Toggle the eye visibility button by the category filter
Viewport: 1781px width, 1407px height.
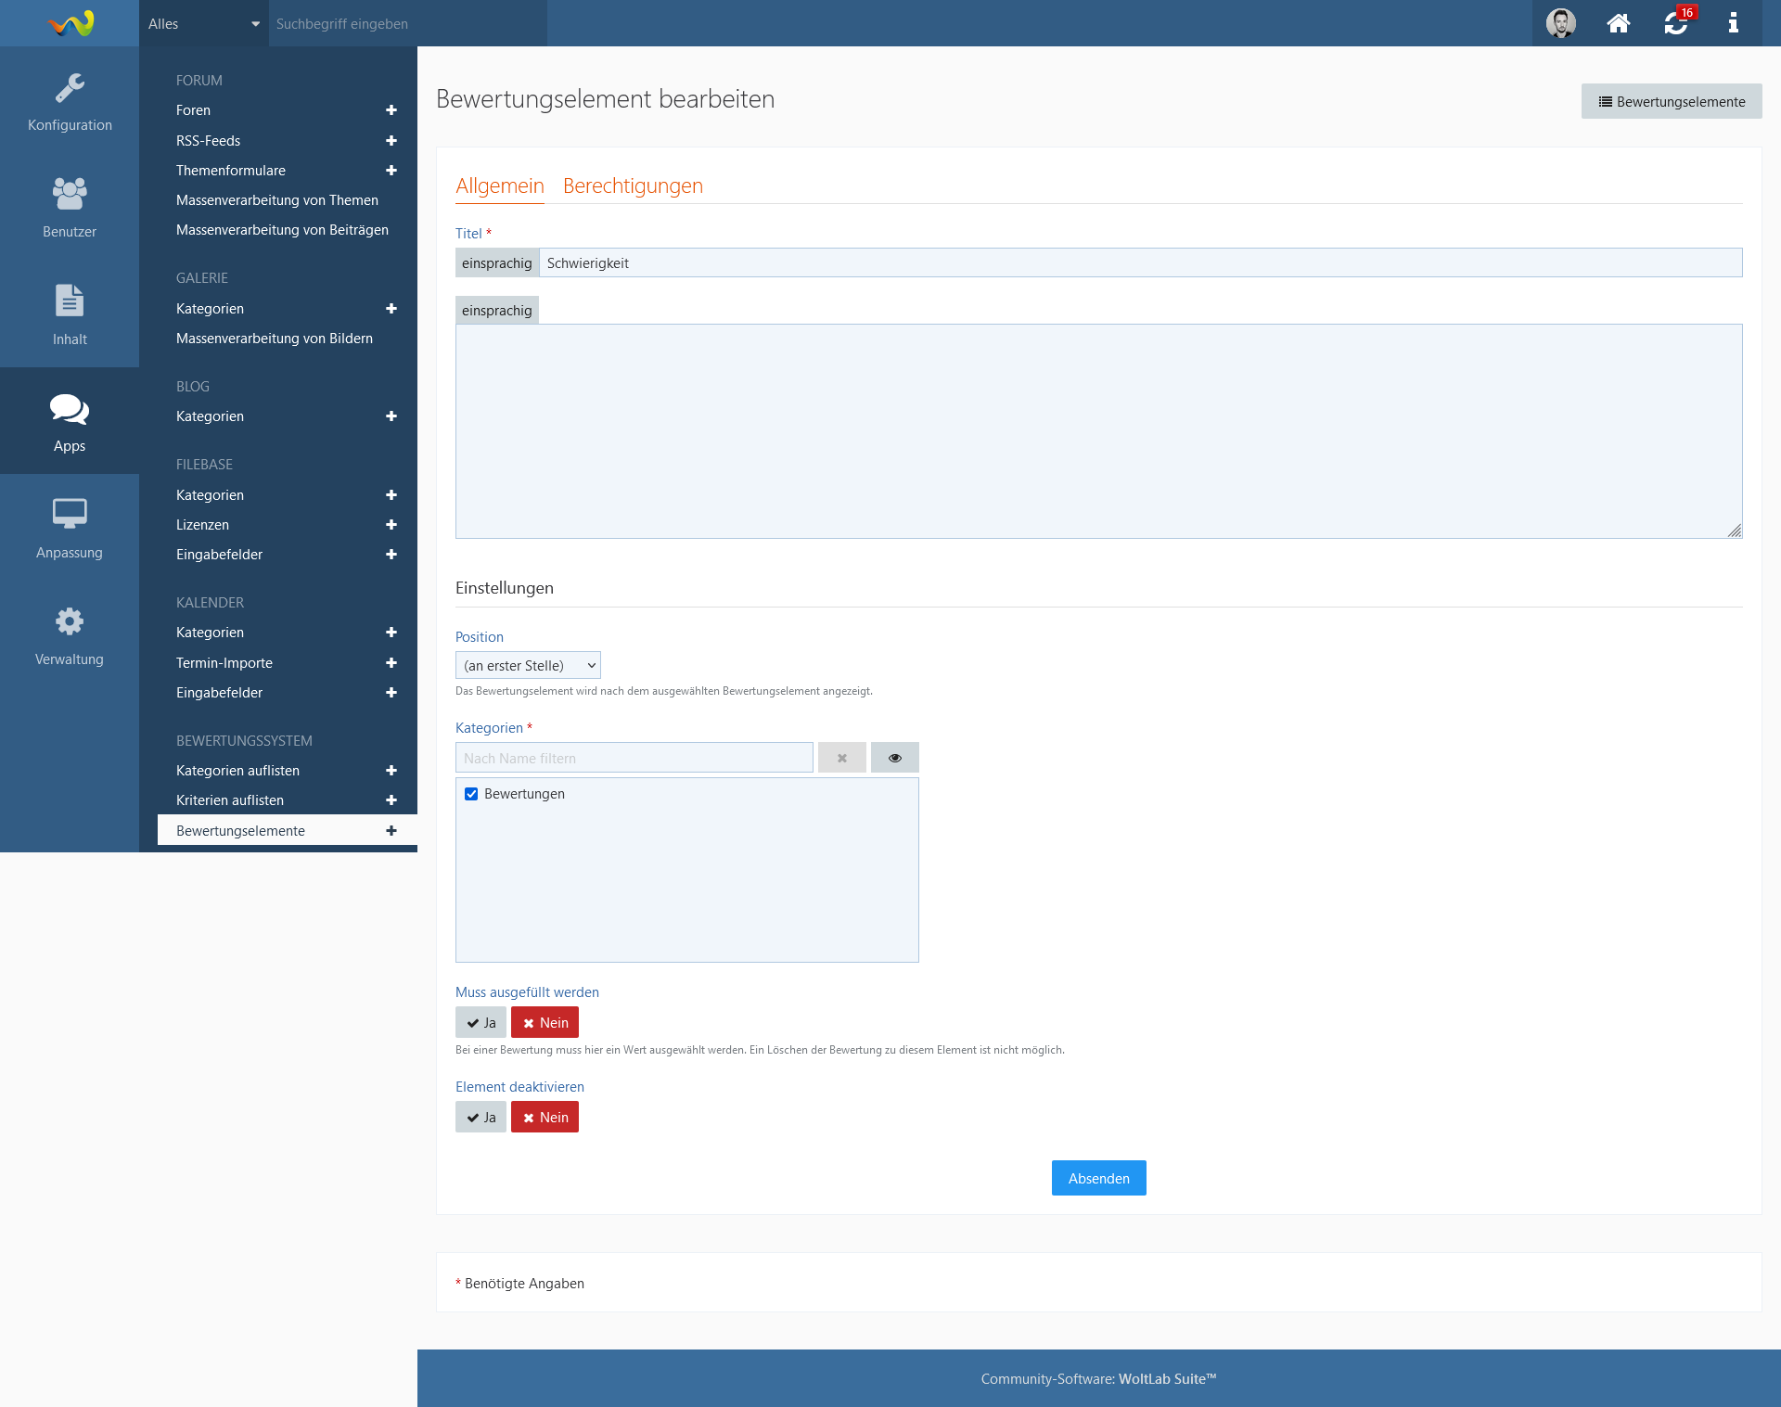point(894,758)
